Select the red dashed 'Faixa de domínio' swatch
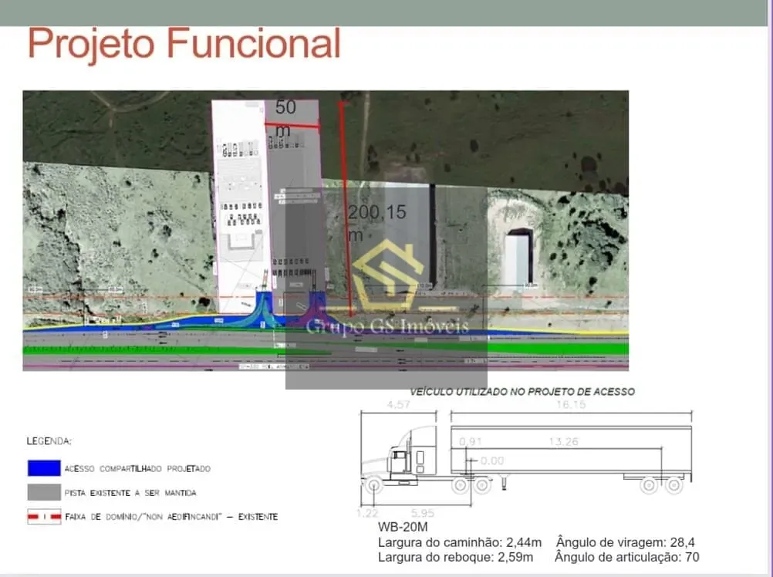The image size is (773, 577). pos(44,516)
